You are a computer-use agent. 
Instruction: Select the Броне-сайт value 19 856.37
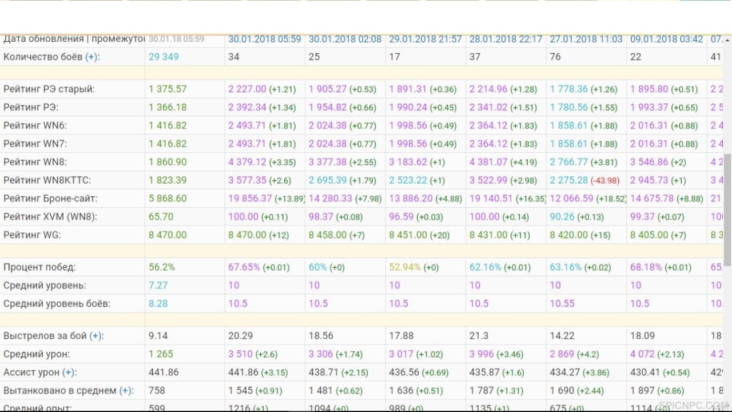[250, 199]
